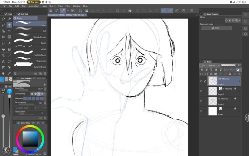
Task: Open the Vector eraser mode dropdown arrow
Action: (x=45, y=108)
